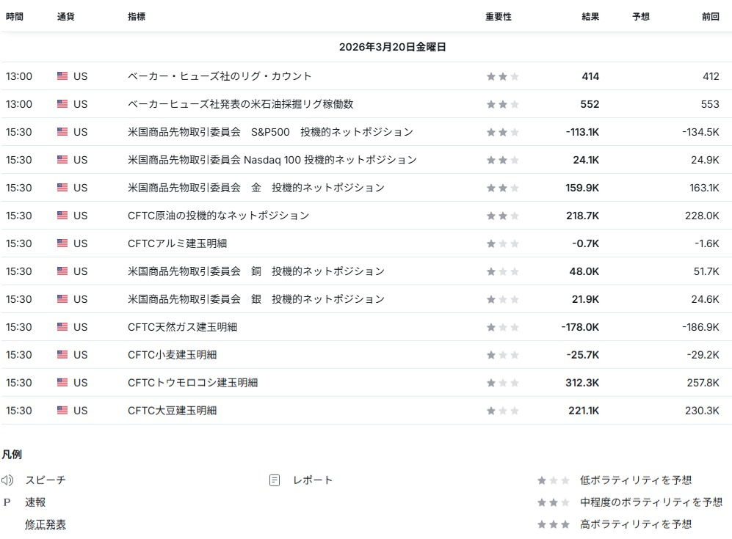Open the CFTC天然ガス建玉明細 event details
Viewport: 732px width, 539px height.
coord(182,327)
